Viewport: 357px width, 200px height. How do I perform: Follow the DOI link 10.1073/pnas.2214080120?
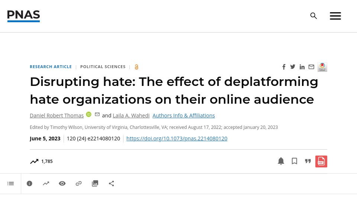tap(177, 139)
